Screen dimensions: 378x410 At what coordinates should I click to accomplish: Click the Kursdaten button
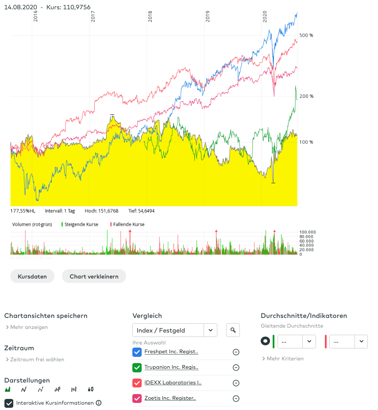(x=32, y=276)
